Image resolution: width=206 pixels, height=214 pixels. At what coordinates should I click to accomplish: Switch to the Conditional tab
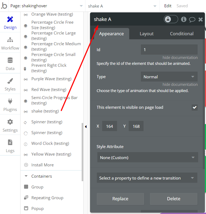tap(182, 34)
